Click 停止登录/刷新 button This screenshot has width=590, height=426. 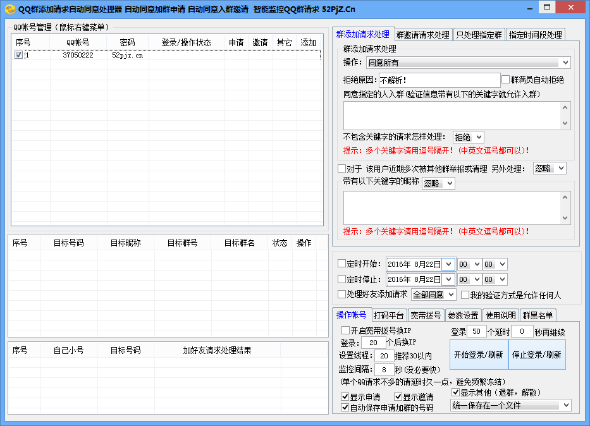(537, 355)
